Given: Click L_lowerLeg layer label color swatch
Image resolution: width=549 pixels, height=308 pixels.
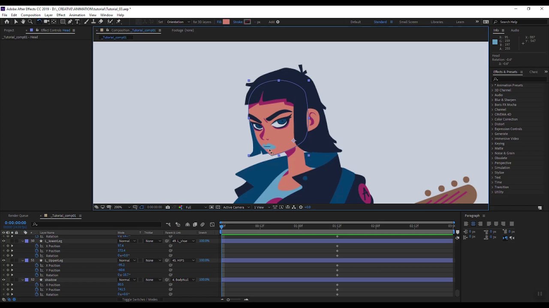Looking at the screenshot, I should click(x=27, y=241).
